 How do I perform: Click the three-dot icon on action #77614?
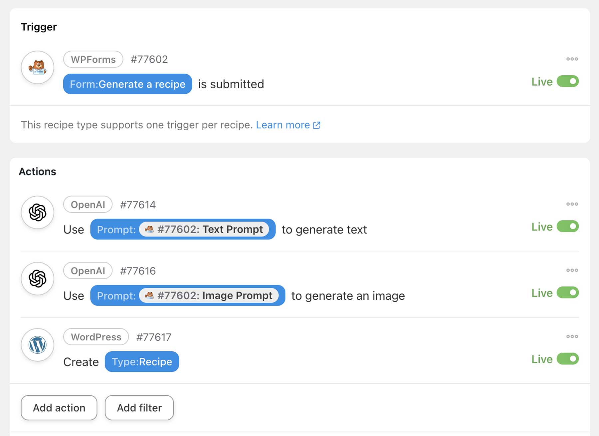(572, 204)
